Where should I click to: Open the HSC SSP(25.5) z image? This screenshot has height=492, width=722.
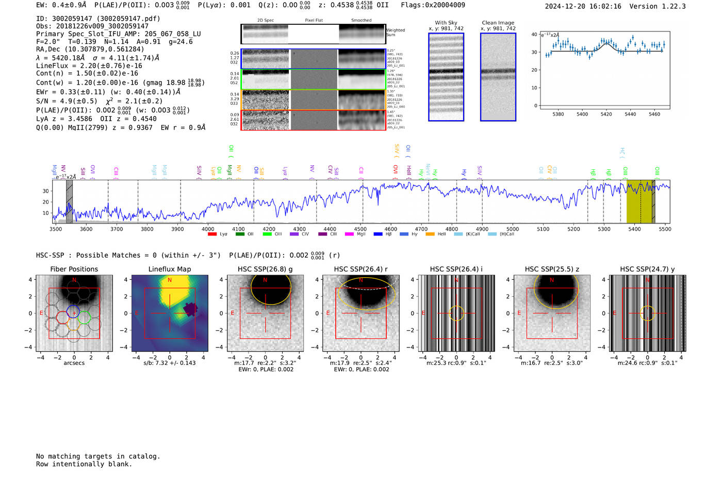552,313
